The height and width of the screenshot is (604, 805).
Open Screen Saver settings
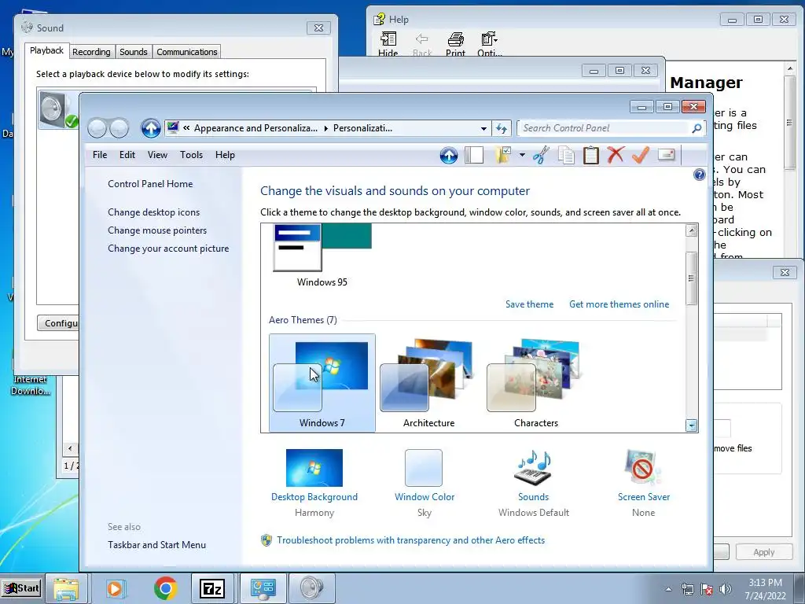[643, 484]
